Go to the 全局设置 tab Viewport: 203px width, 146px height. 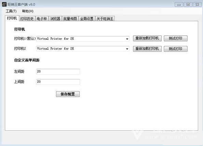coord(87,19)
